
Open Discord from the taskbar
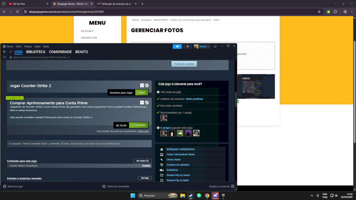click(x=215, y=196)
